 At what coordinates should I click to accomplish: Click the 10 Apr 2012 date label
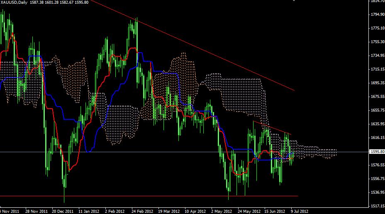point(195,211)
